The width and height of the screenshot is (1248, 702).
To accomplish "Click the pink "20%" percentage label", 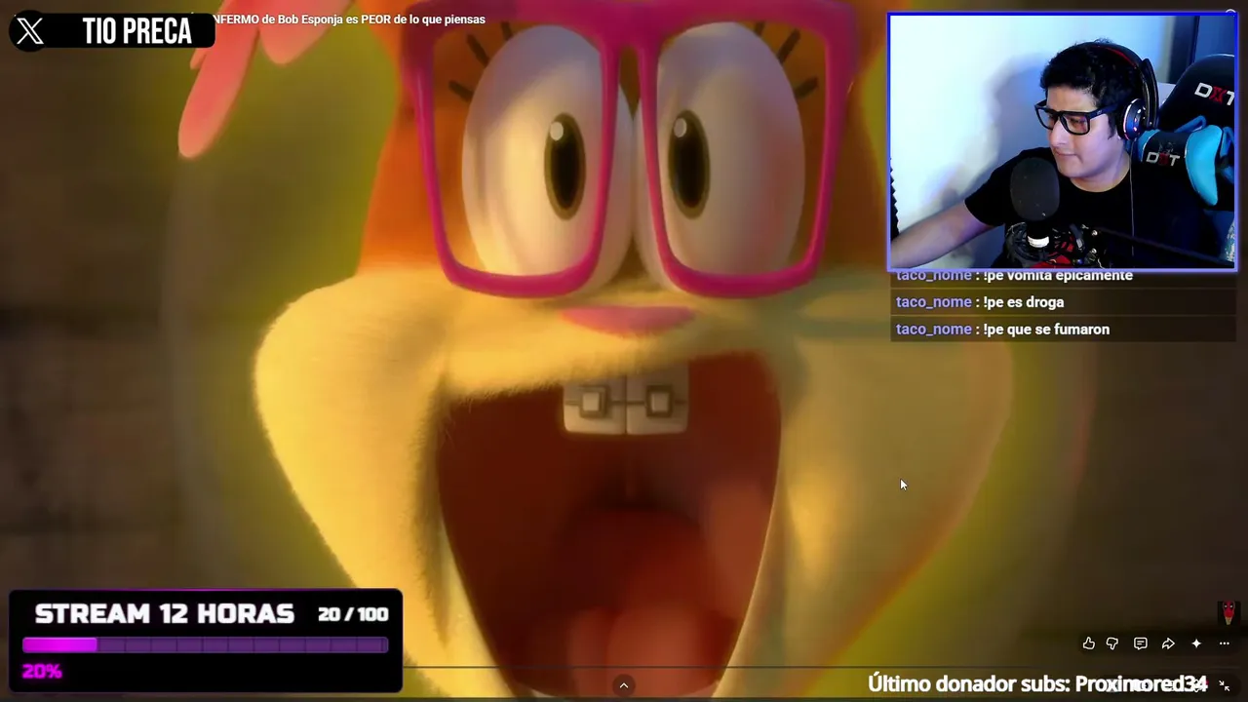I will [42, 671].
